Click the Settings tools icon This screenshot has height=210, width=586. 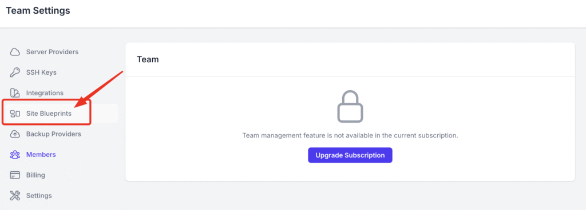[15, 196]
